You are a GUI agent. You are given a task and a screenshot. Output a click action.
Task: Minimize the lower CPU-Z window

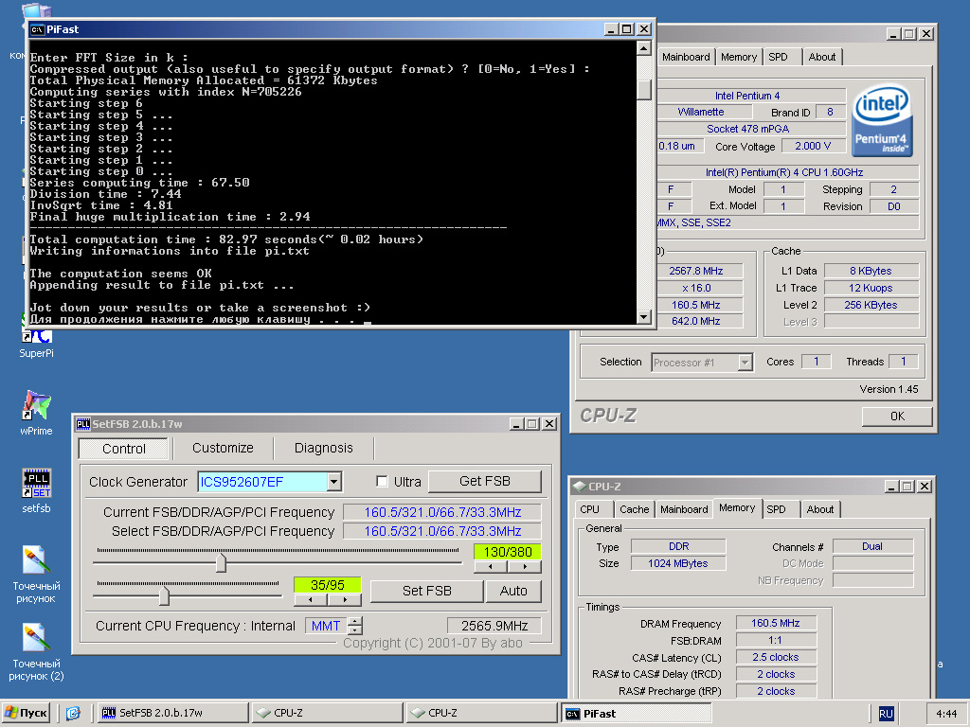coord(891,487)
